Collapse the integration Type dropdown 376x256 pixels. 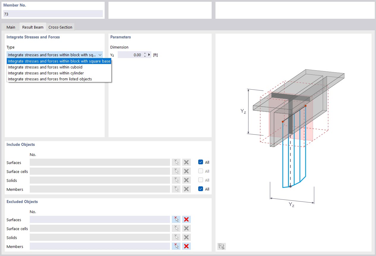tap(100, 55)
